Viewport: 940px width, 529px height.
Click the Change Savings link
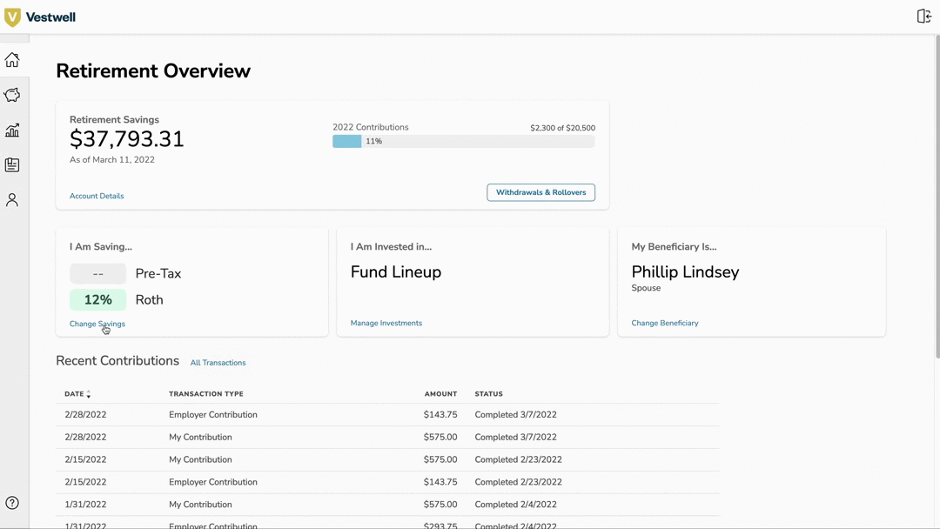coord(97,324)
